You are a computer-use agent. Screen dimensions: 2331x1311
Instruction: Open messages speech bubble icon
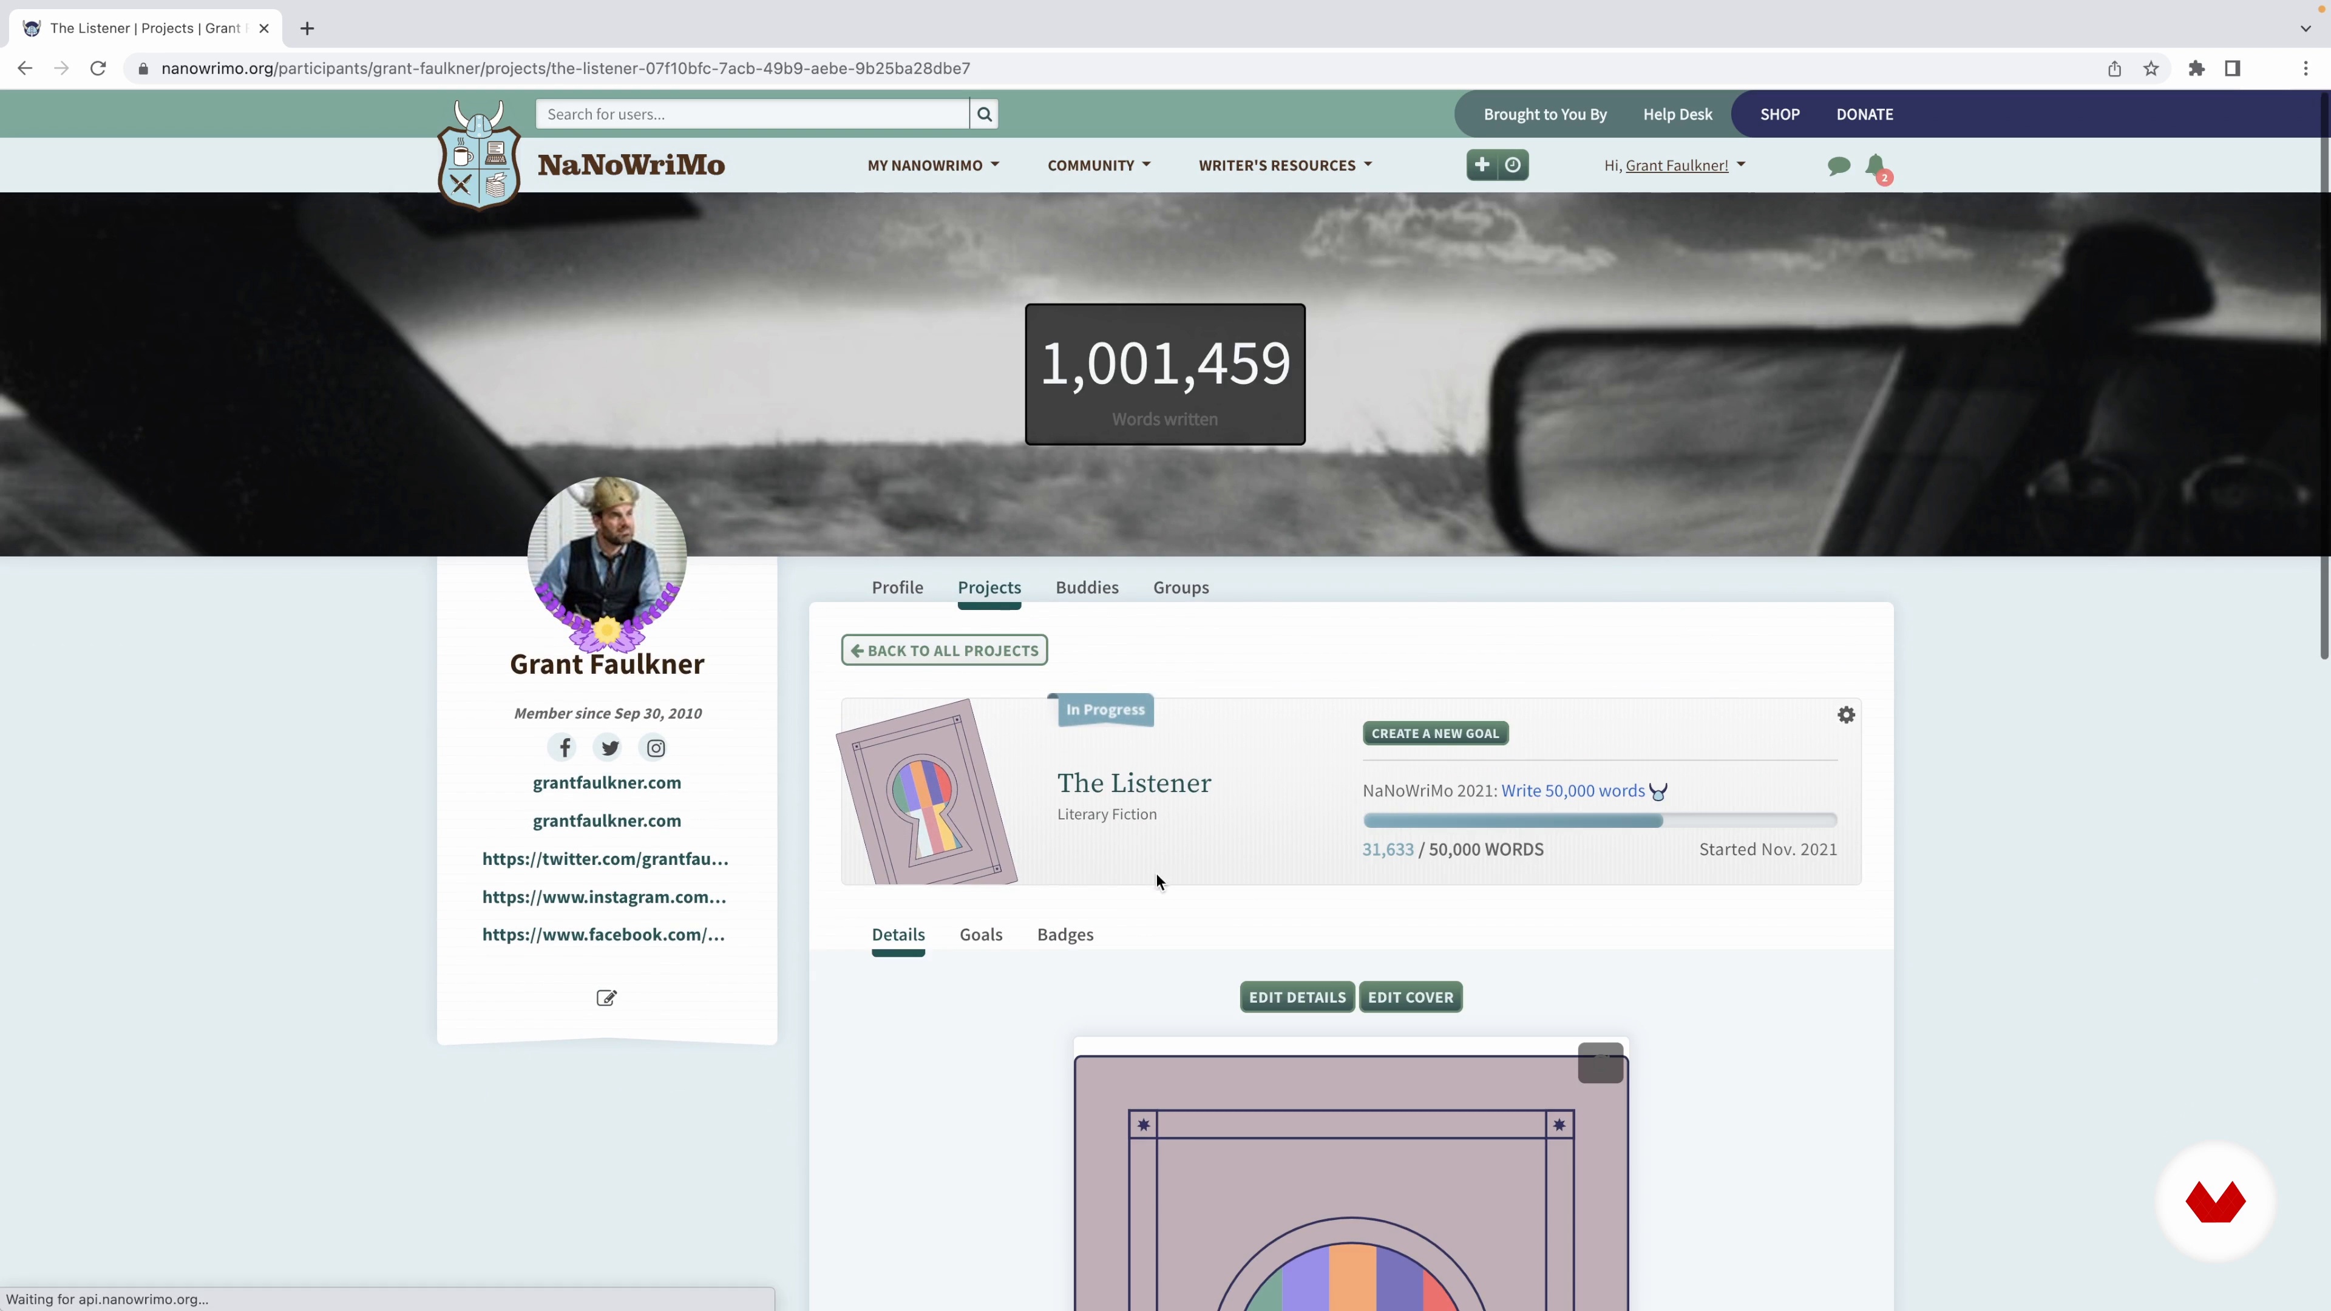click(x=1838, y=166)
